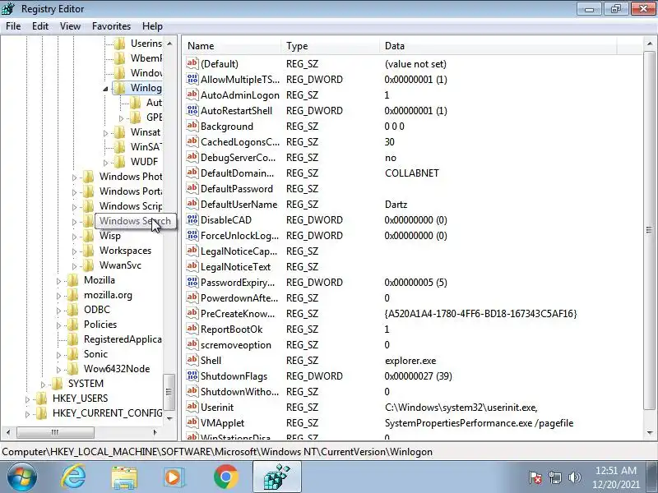Expand the GPE subkey node
The height and width of the screenshot is (493, 658).
coord(121,118)
